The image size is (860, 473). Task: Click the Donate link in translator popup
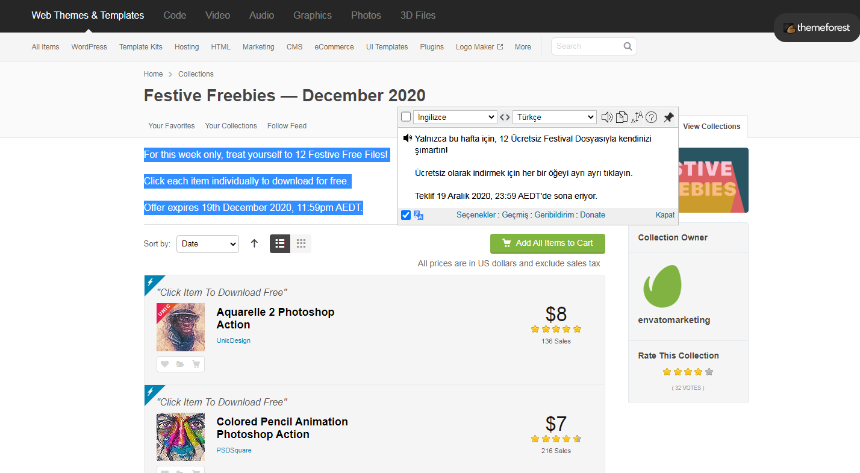point(593,215)
